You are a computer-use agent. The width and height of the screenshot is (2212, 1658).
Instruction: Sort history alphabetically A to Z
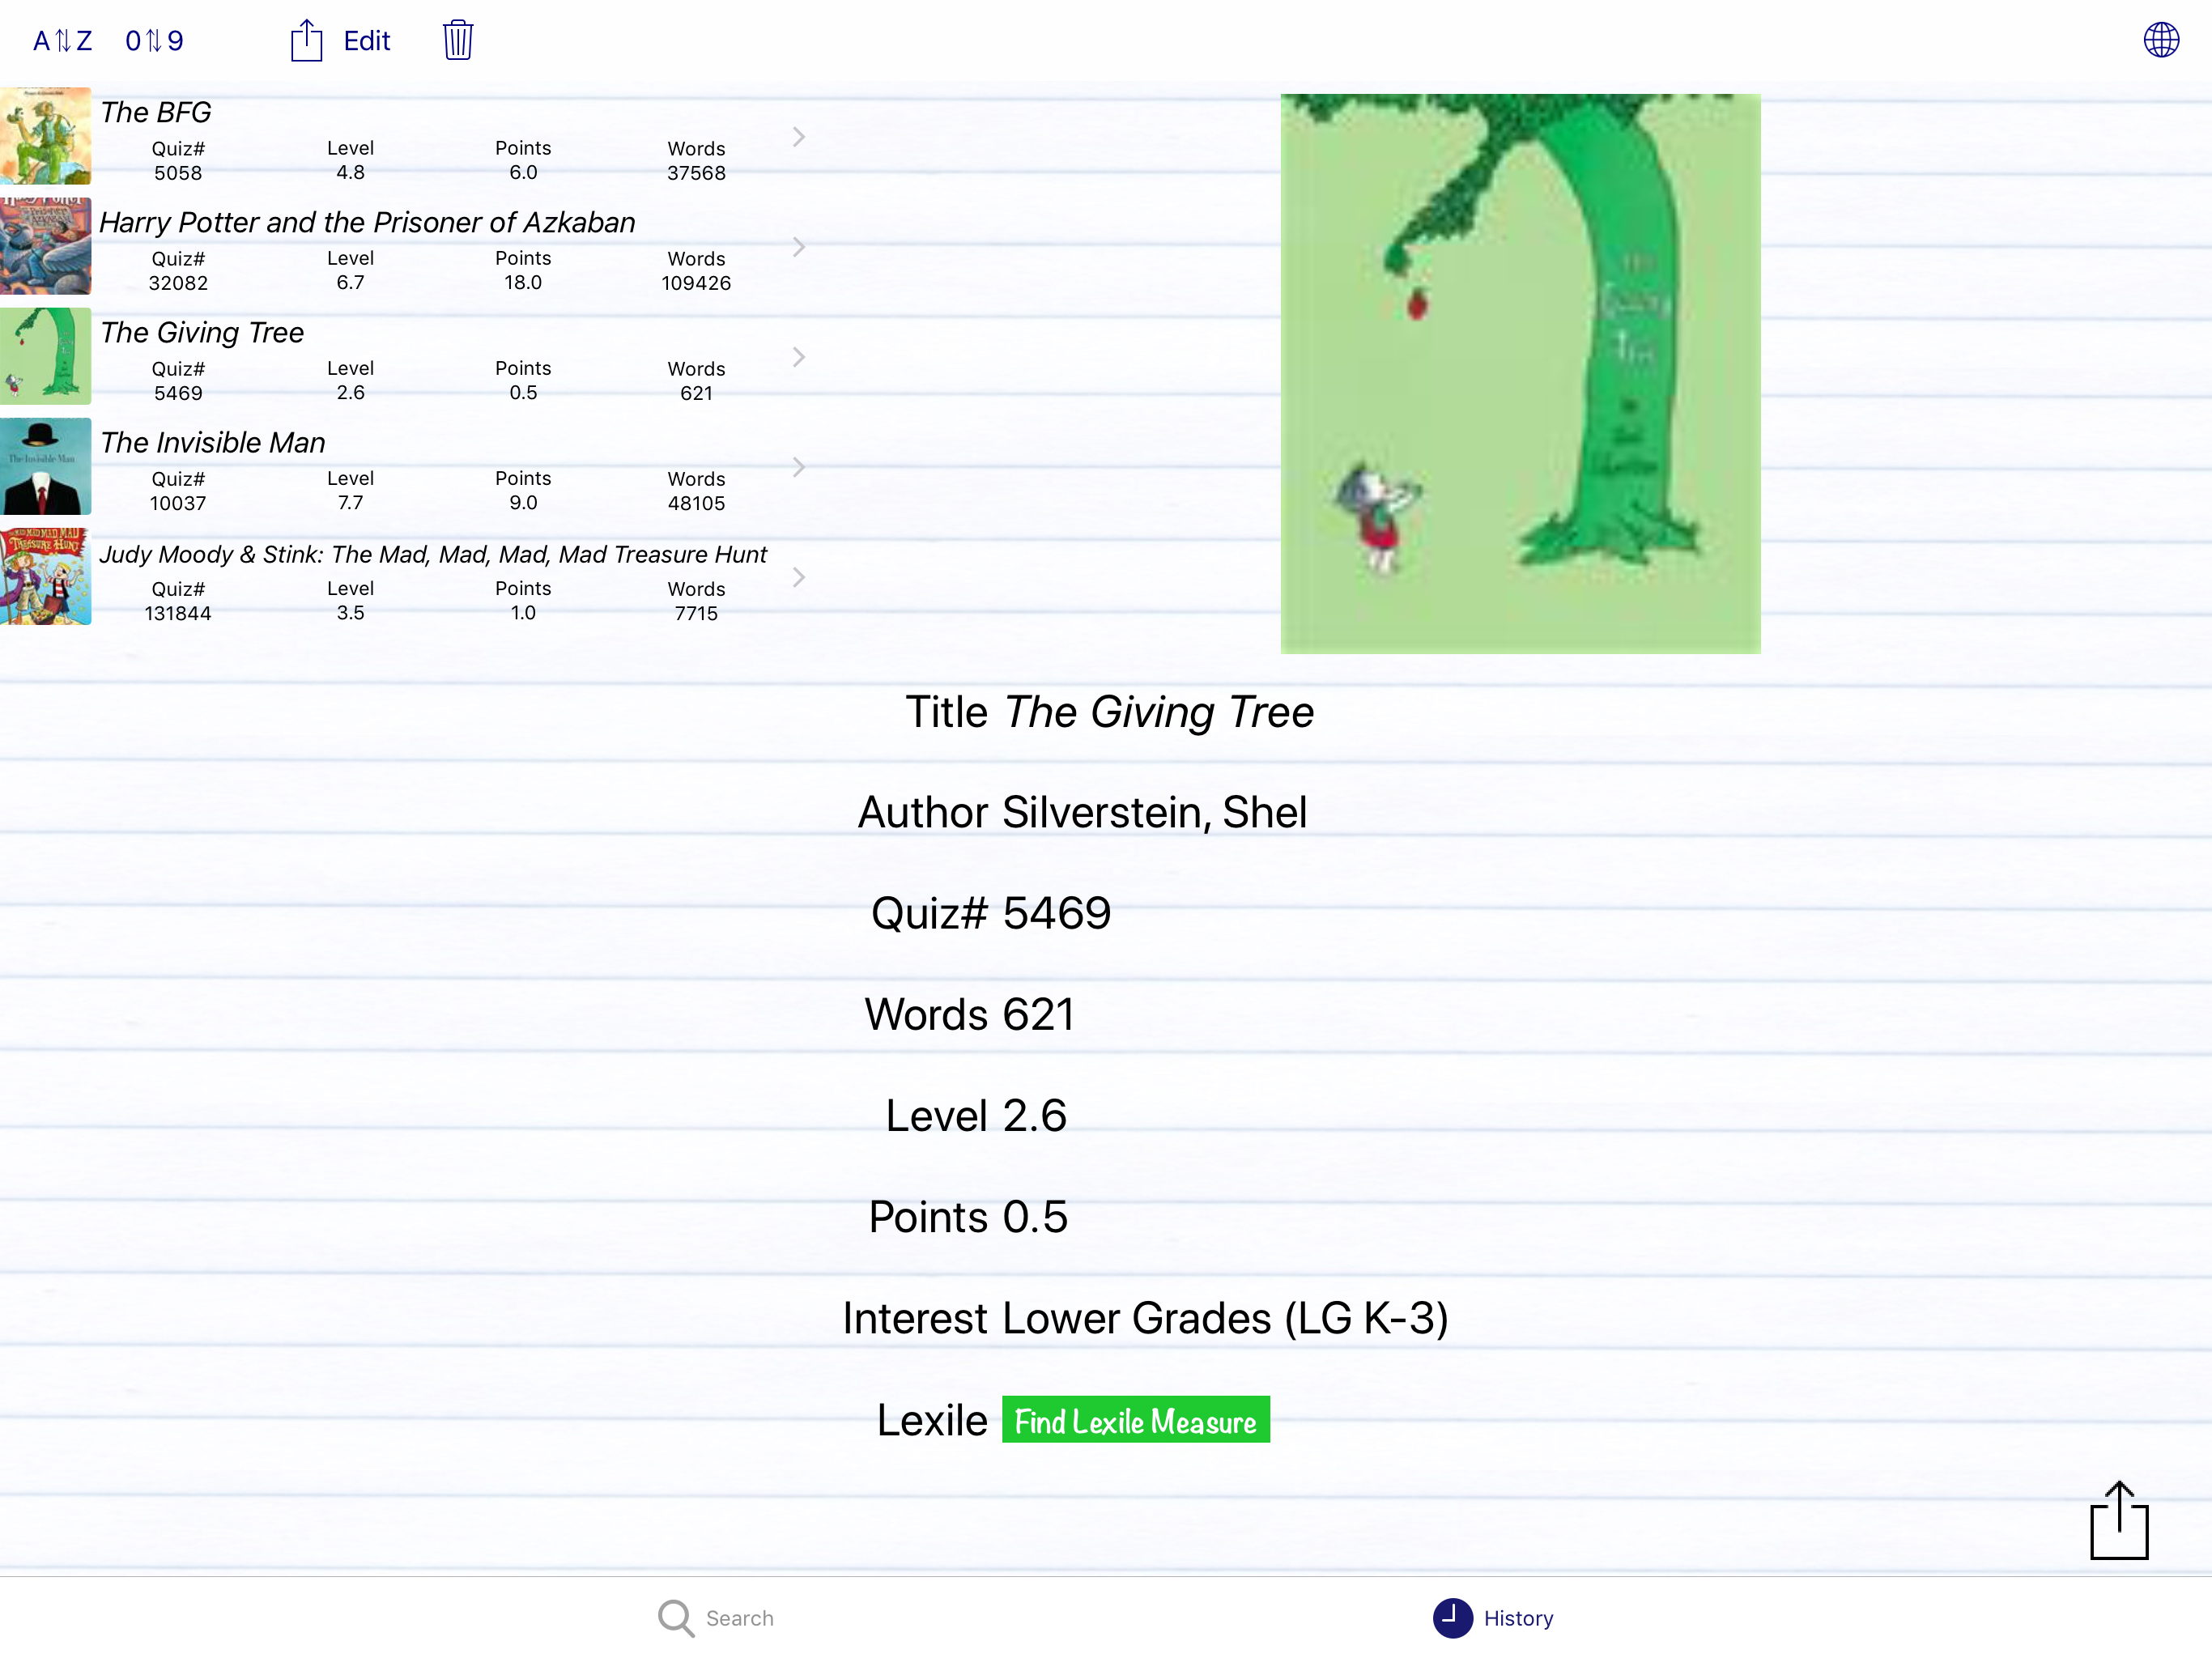62,41
